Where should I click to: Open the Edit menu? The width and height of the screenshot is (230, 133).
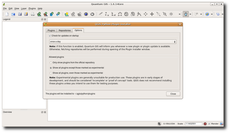(11, 9)
